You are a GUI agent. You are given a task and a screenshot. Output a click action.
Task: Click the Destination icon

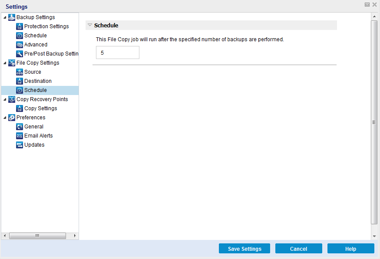pos(19,81)
